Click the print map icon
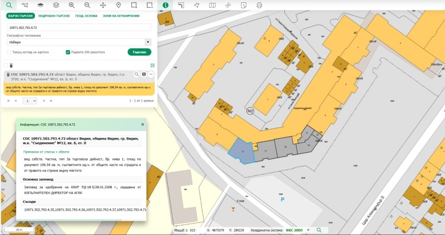Image resolution: width=445 pixels, height=235 pixels. point(259,5)
